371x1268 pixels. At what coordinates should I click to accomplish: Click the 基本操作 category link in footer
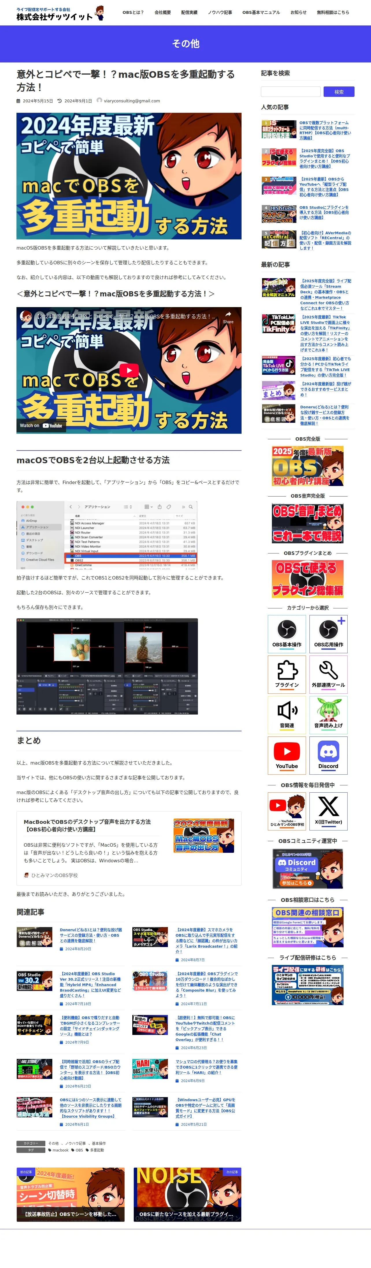pyautogui.click(x=99, y=1143)
